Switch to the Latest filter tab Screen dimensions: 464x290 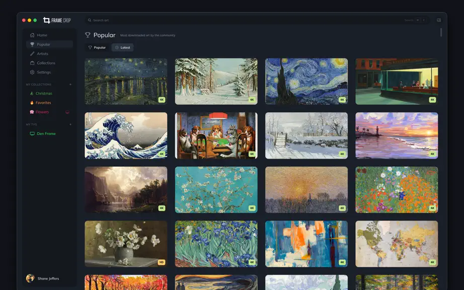click(x=122, y=47)
